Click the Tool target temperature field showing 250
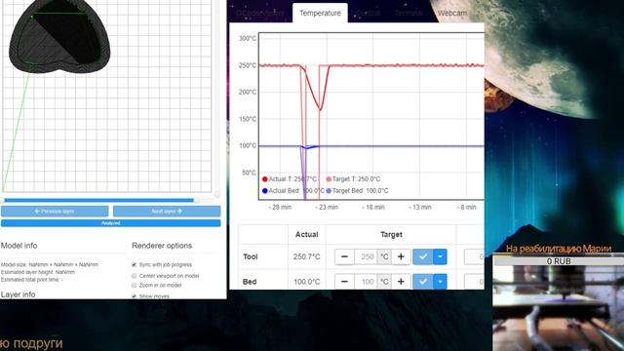The height and width of the screenshot is (351, 624). (x=366, y=256)
